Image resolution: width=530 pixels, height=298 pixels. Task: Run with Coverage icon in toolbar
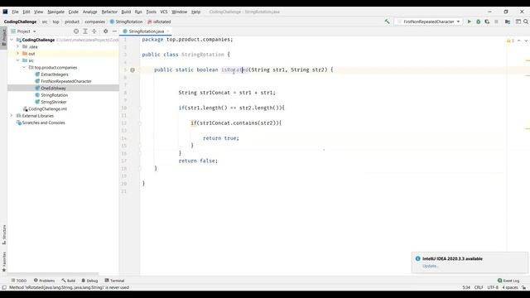pos(487,22)
